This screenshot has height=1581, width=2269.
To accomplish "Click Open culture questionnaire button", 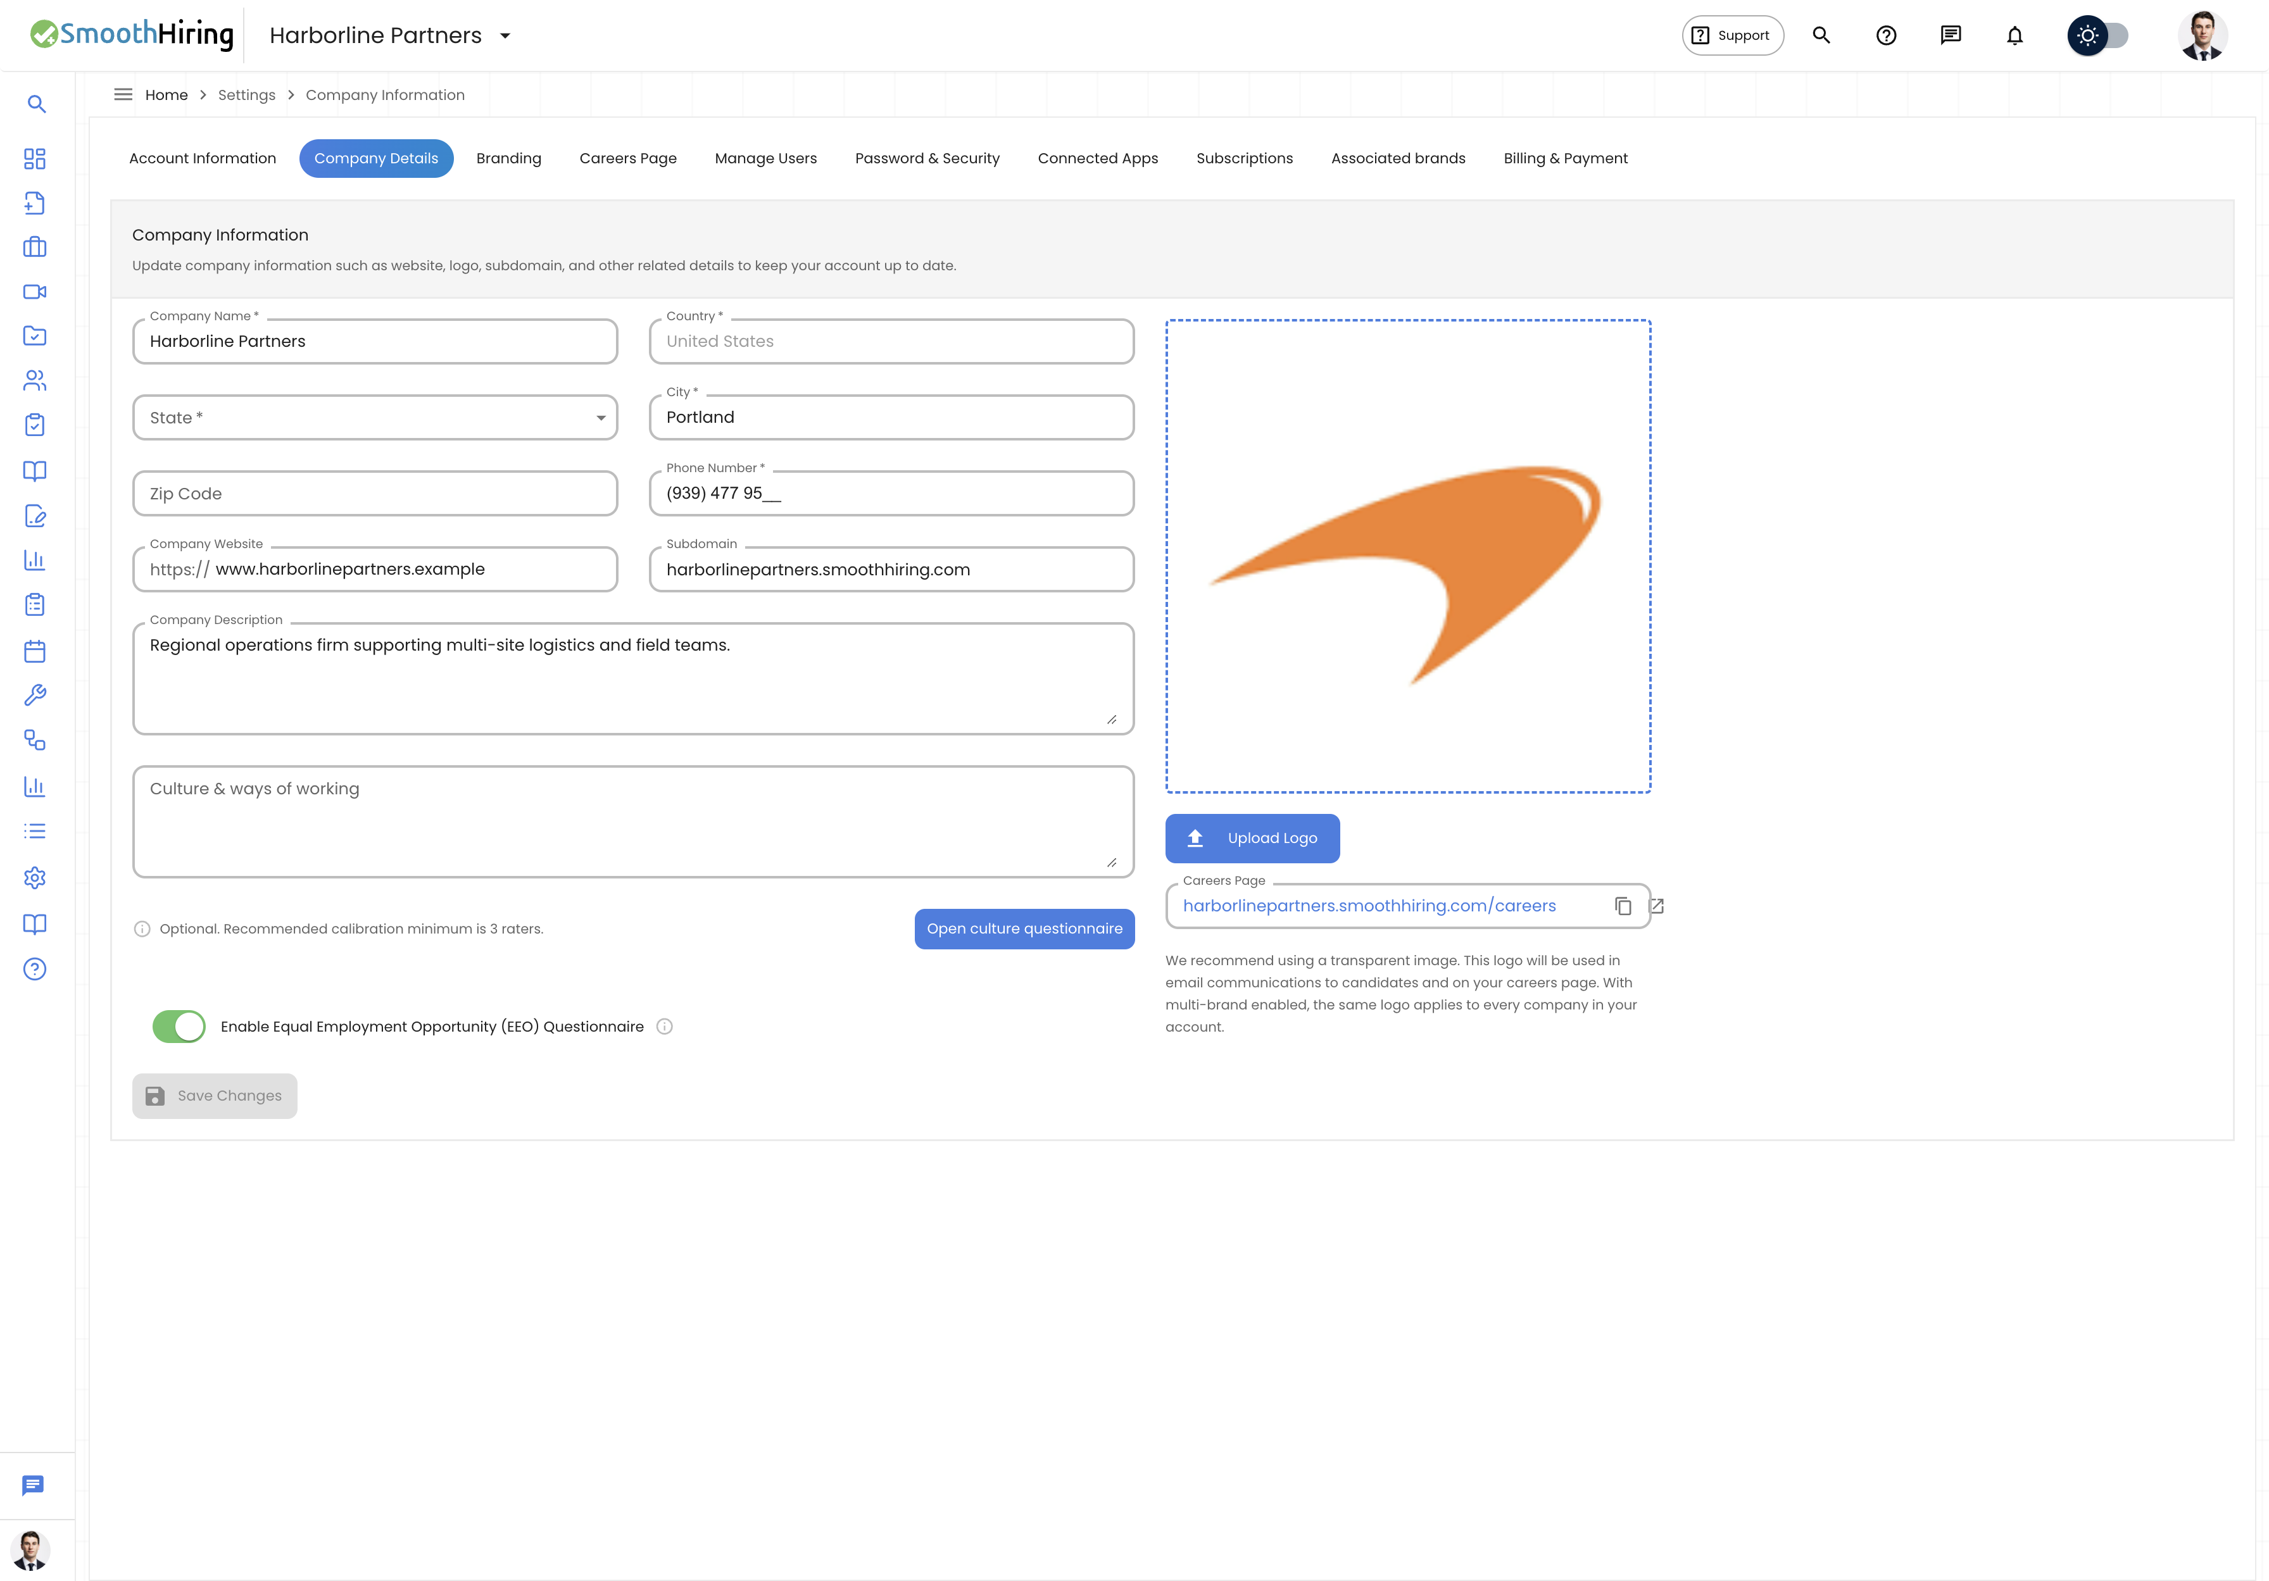I will [x=1024, y=929].
